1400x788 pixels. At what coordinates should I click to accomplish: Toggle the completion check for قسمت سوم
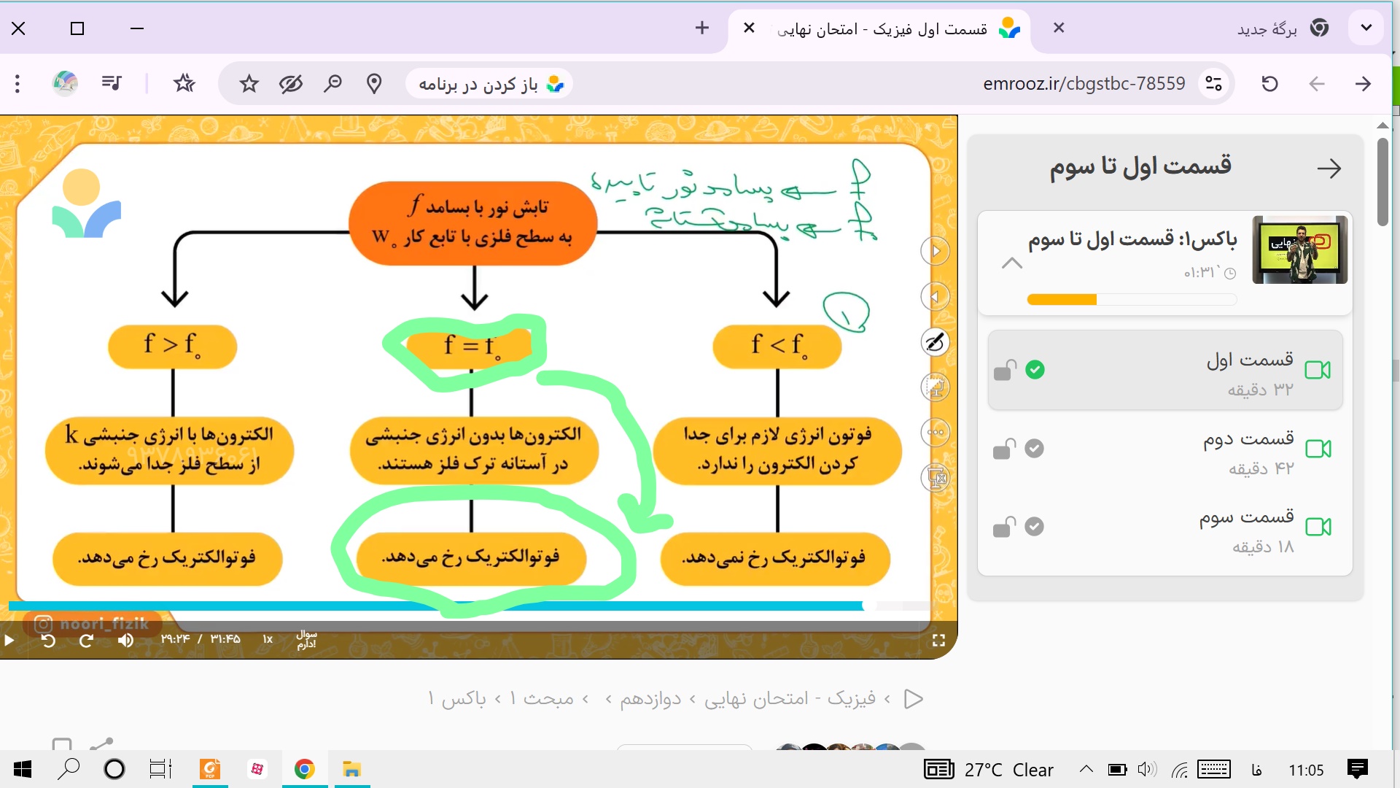(1034, 527)
